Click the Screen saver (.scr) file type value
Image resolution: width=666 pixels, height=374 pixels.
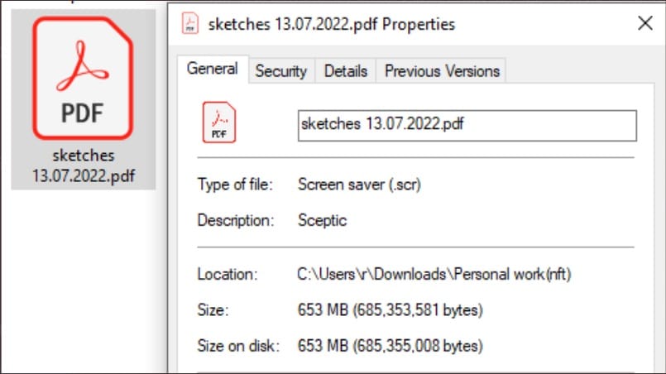point(359,185)
